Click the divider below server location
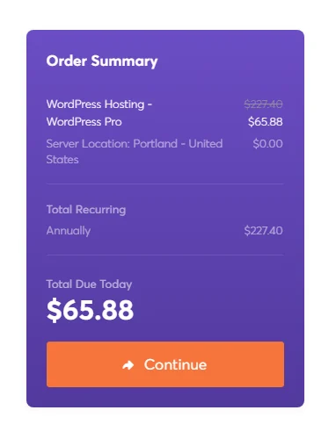This screenshot has height=439, width=336. [165, 184]
